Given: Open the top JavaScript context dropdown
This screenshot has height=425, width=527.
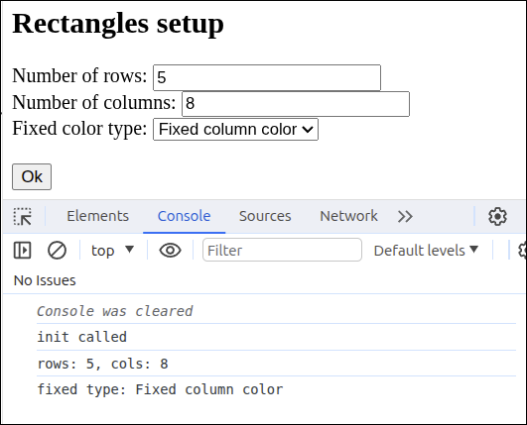Looking at the screenshot, I should coord(112,251).
